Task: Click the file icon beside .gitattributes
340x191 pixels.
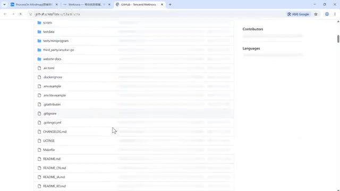Action: pyautogui.click(x=39, y=105)
